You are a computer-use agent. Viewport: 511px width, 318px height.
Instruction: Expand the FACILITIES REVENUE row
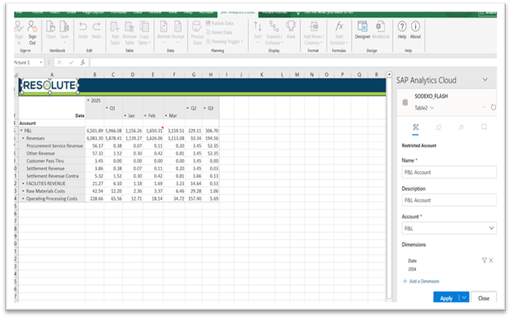(x=23, y=182)
